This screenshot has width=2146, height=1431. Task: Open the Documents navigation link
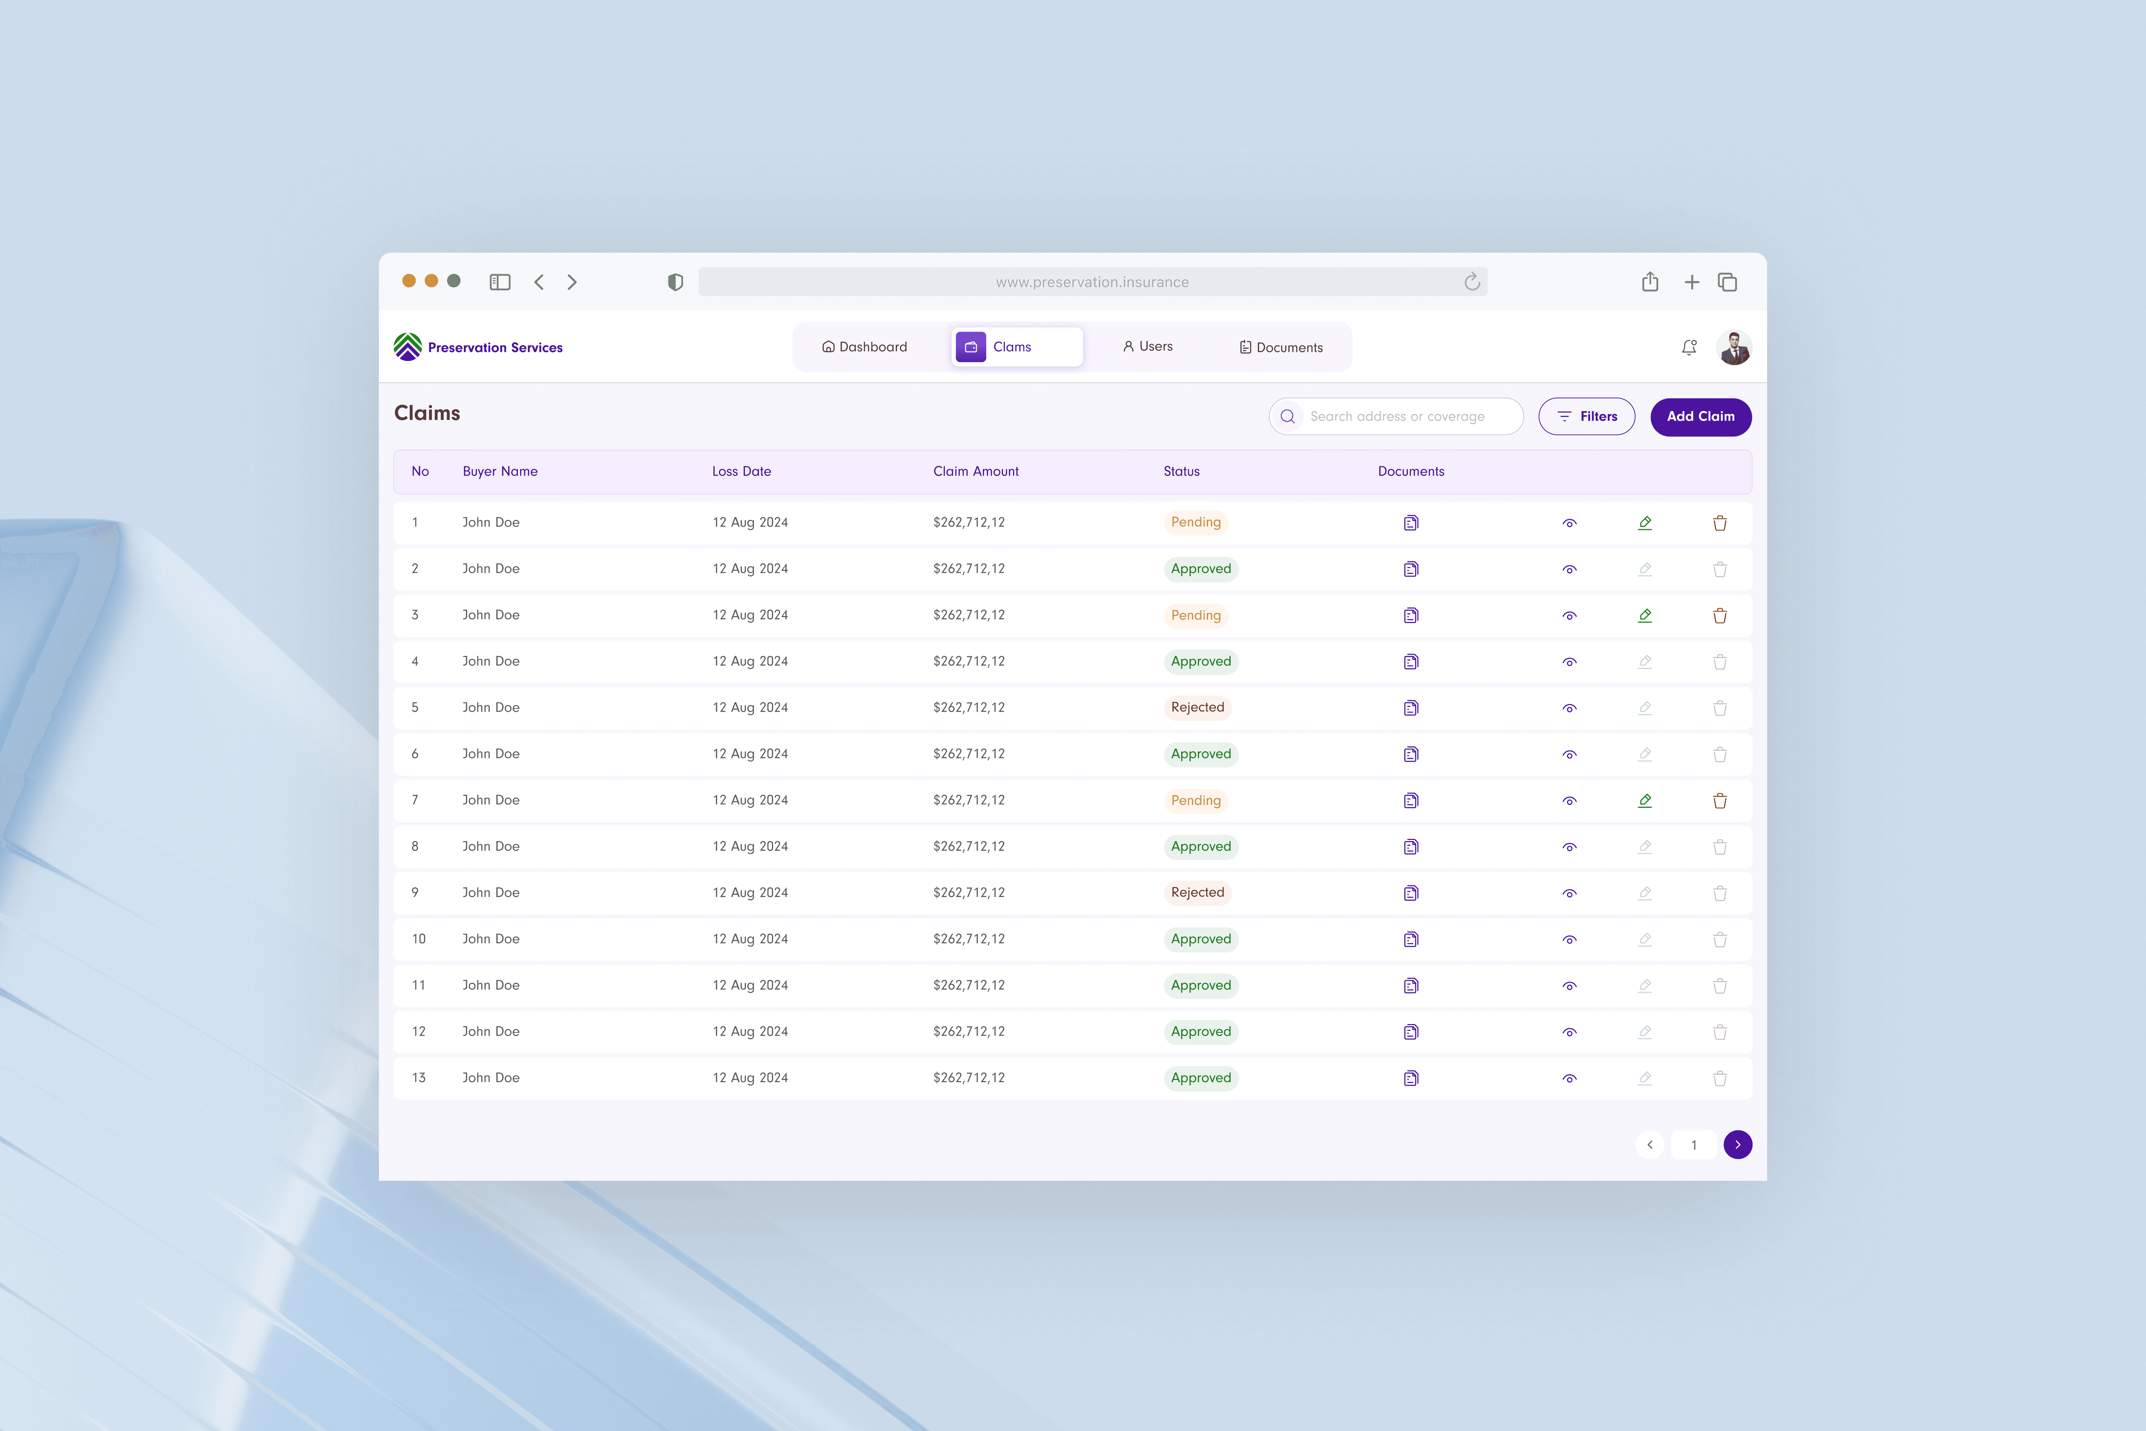(x=1280, y=347)
